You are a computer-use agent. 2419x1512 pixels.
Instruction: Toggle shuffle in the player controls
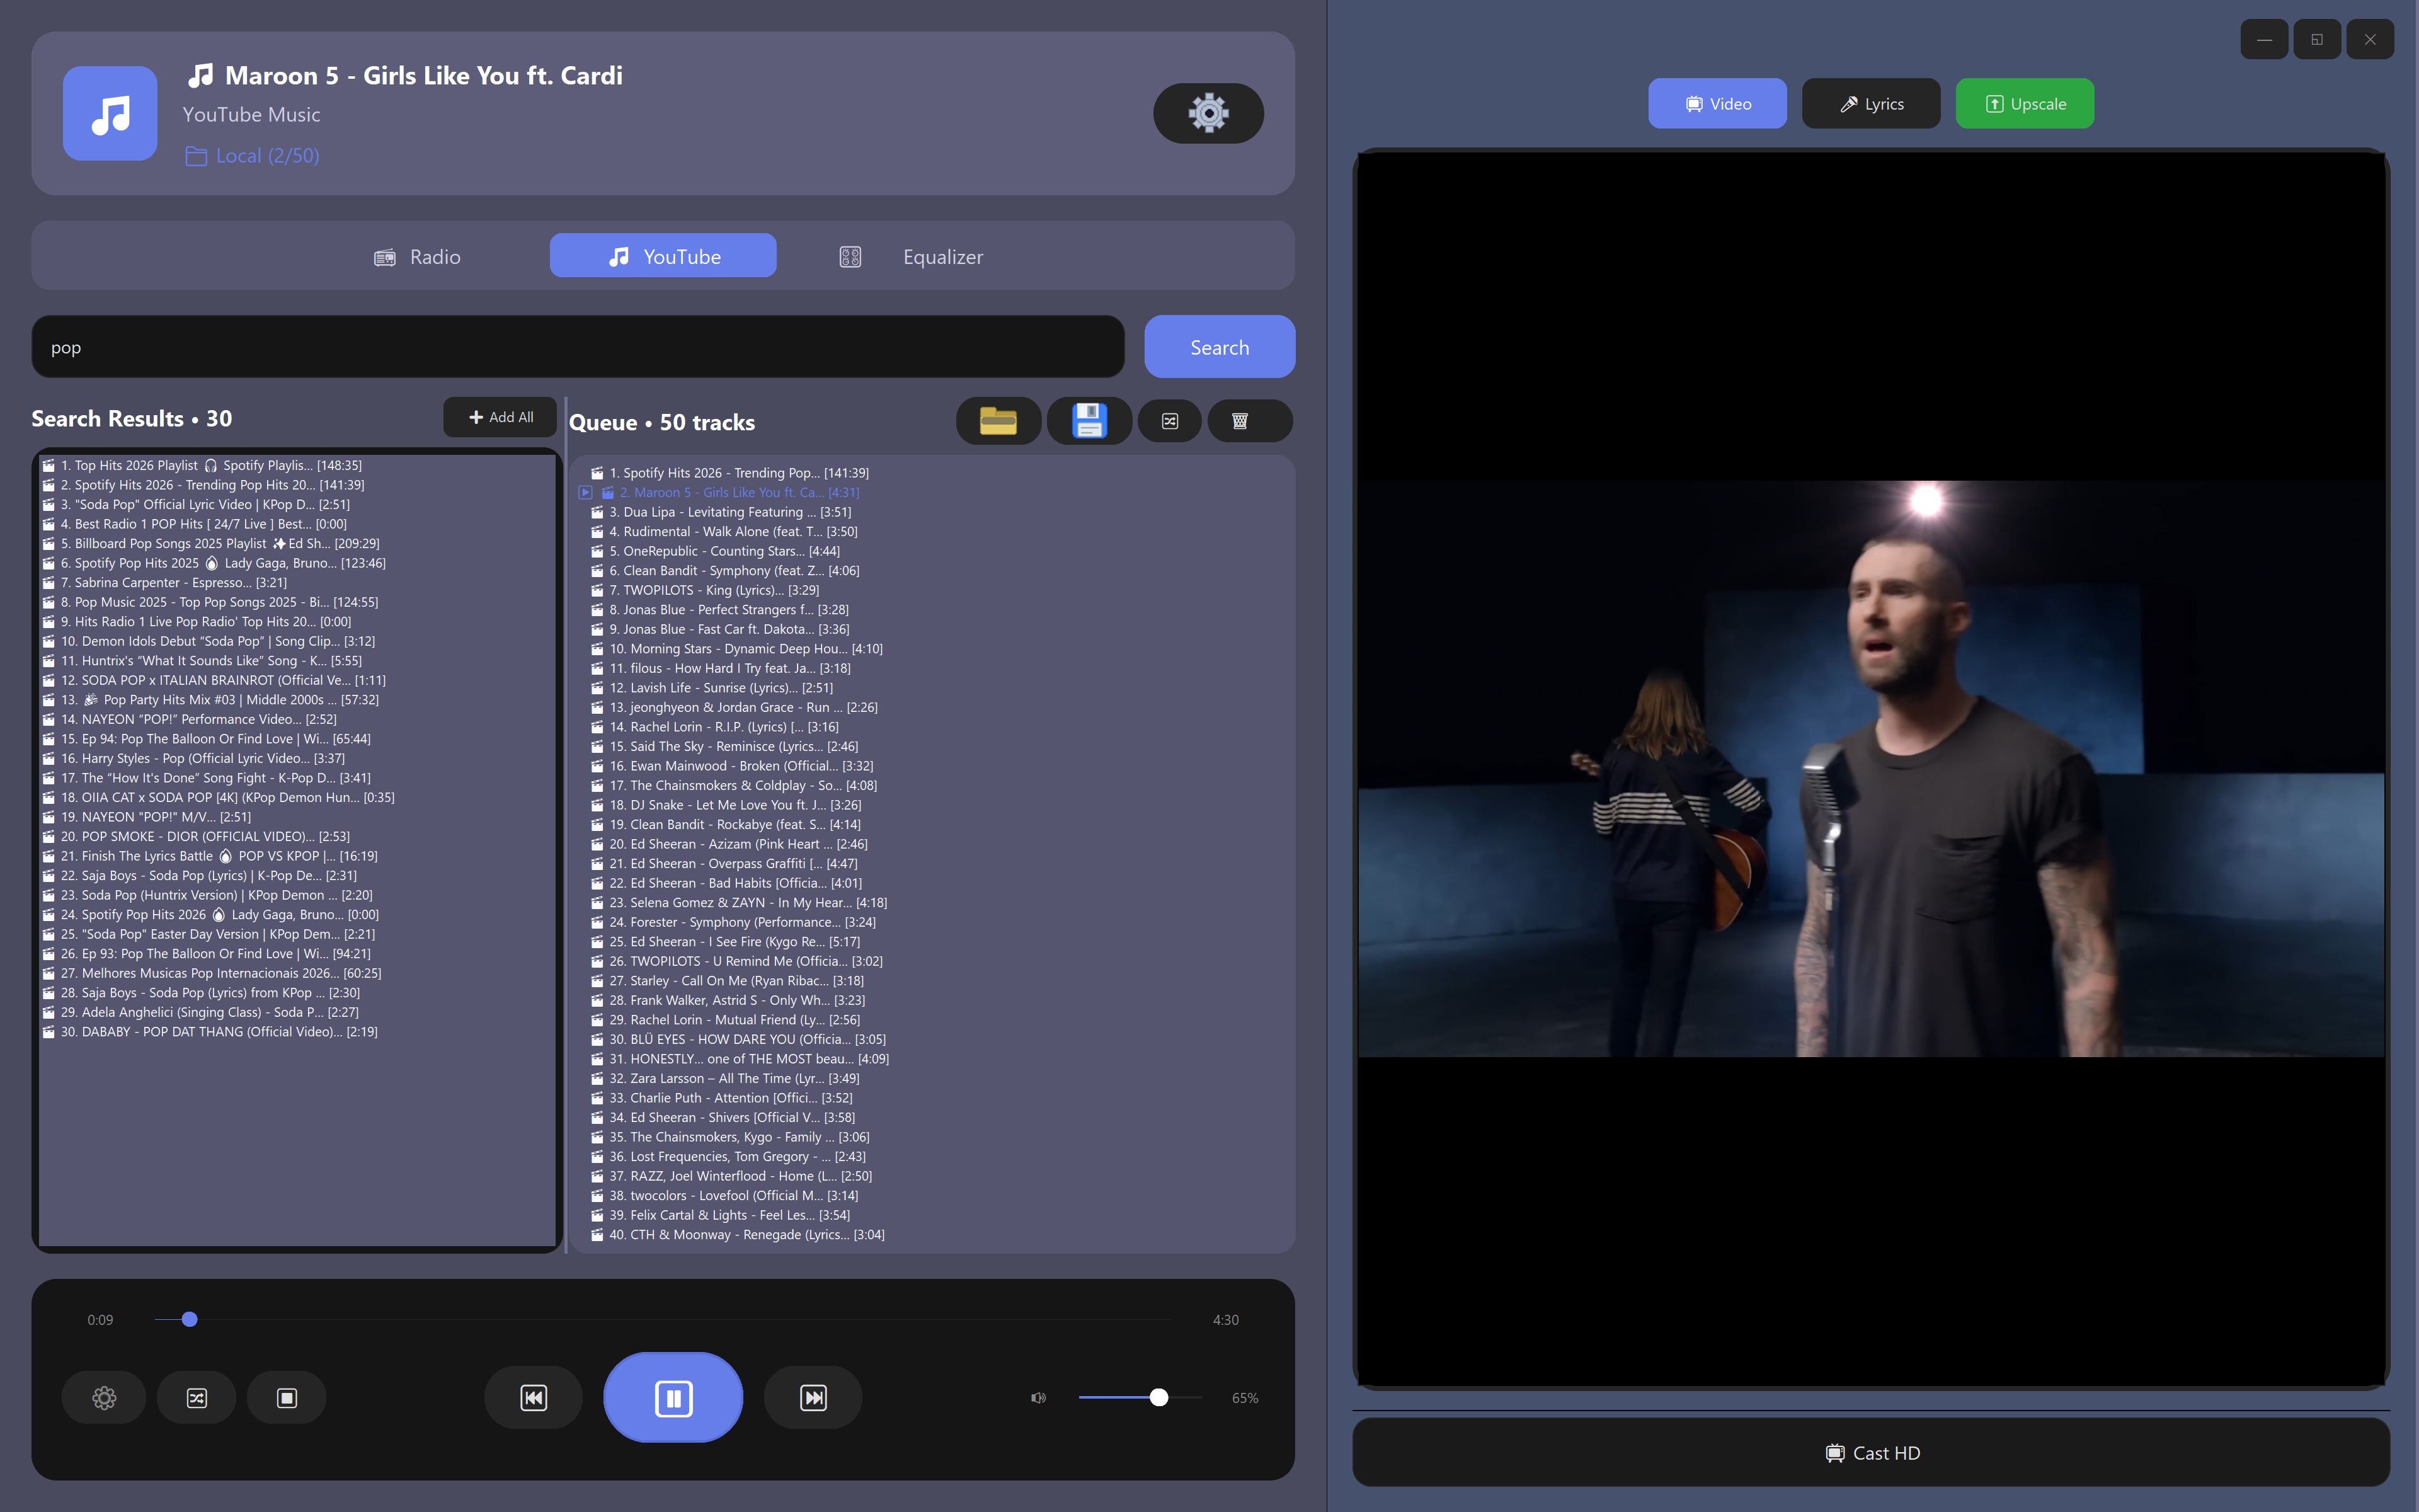click(196, 1397)
